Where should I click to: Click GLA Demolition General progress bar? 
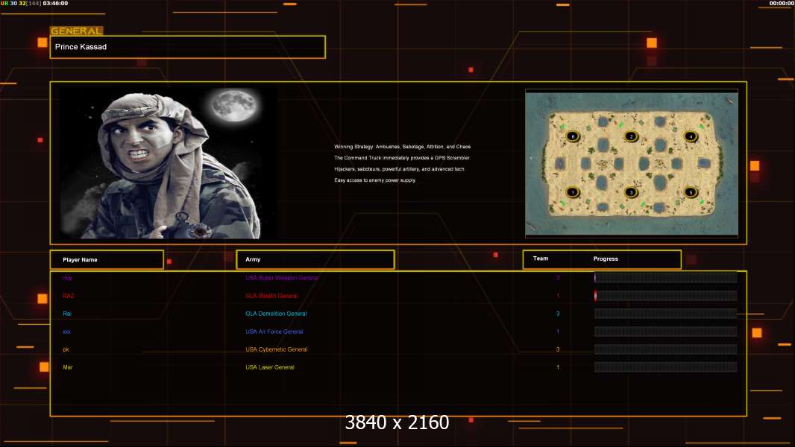click(666, 314)
